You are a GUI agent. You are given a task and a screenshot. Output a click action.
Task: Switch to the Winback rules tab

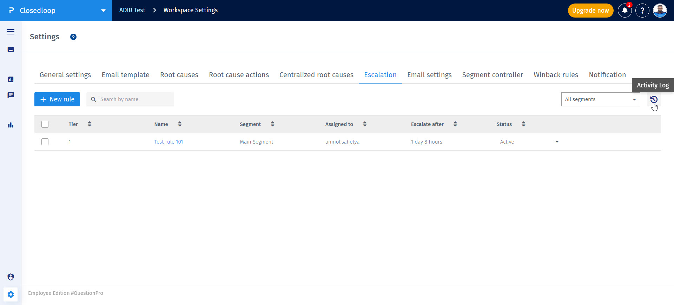556,75
